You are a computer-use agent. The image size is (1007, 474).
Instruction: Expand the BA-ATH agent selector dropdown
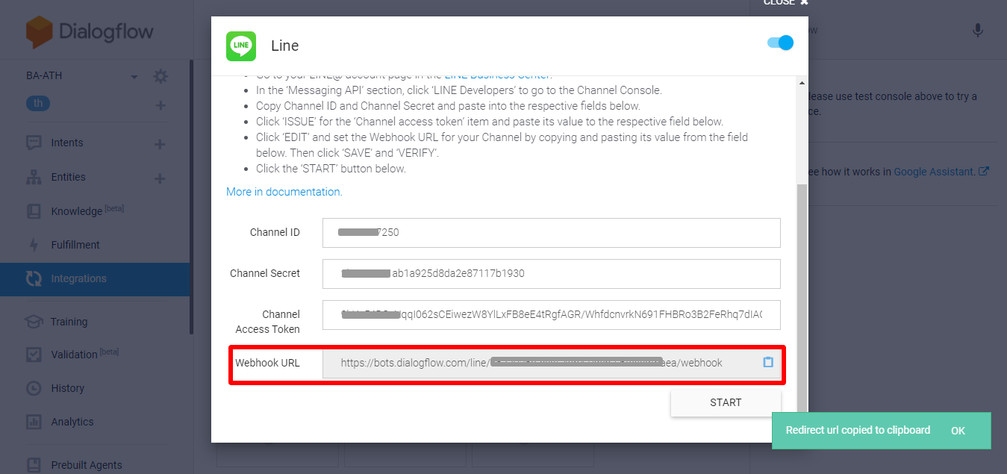point(134,75)
